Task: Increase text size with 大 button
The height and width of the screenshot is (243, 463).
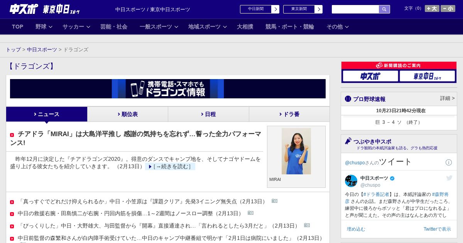Action: coord(432,8)
